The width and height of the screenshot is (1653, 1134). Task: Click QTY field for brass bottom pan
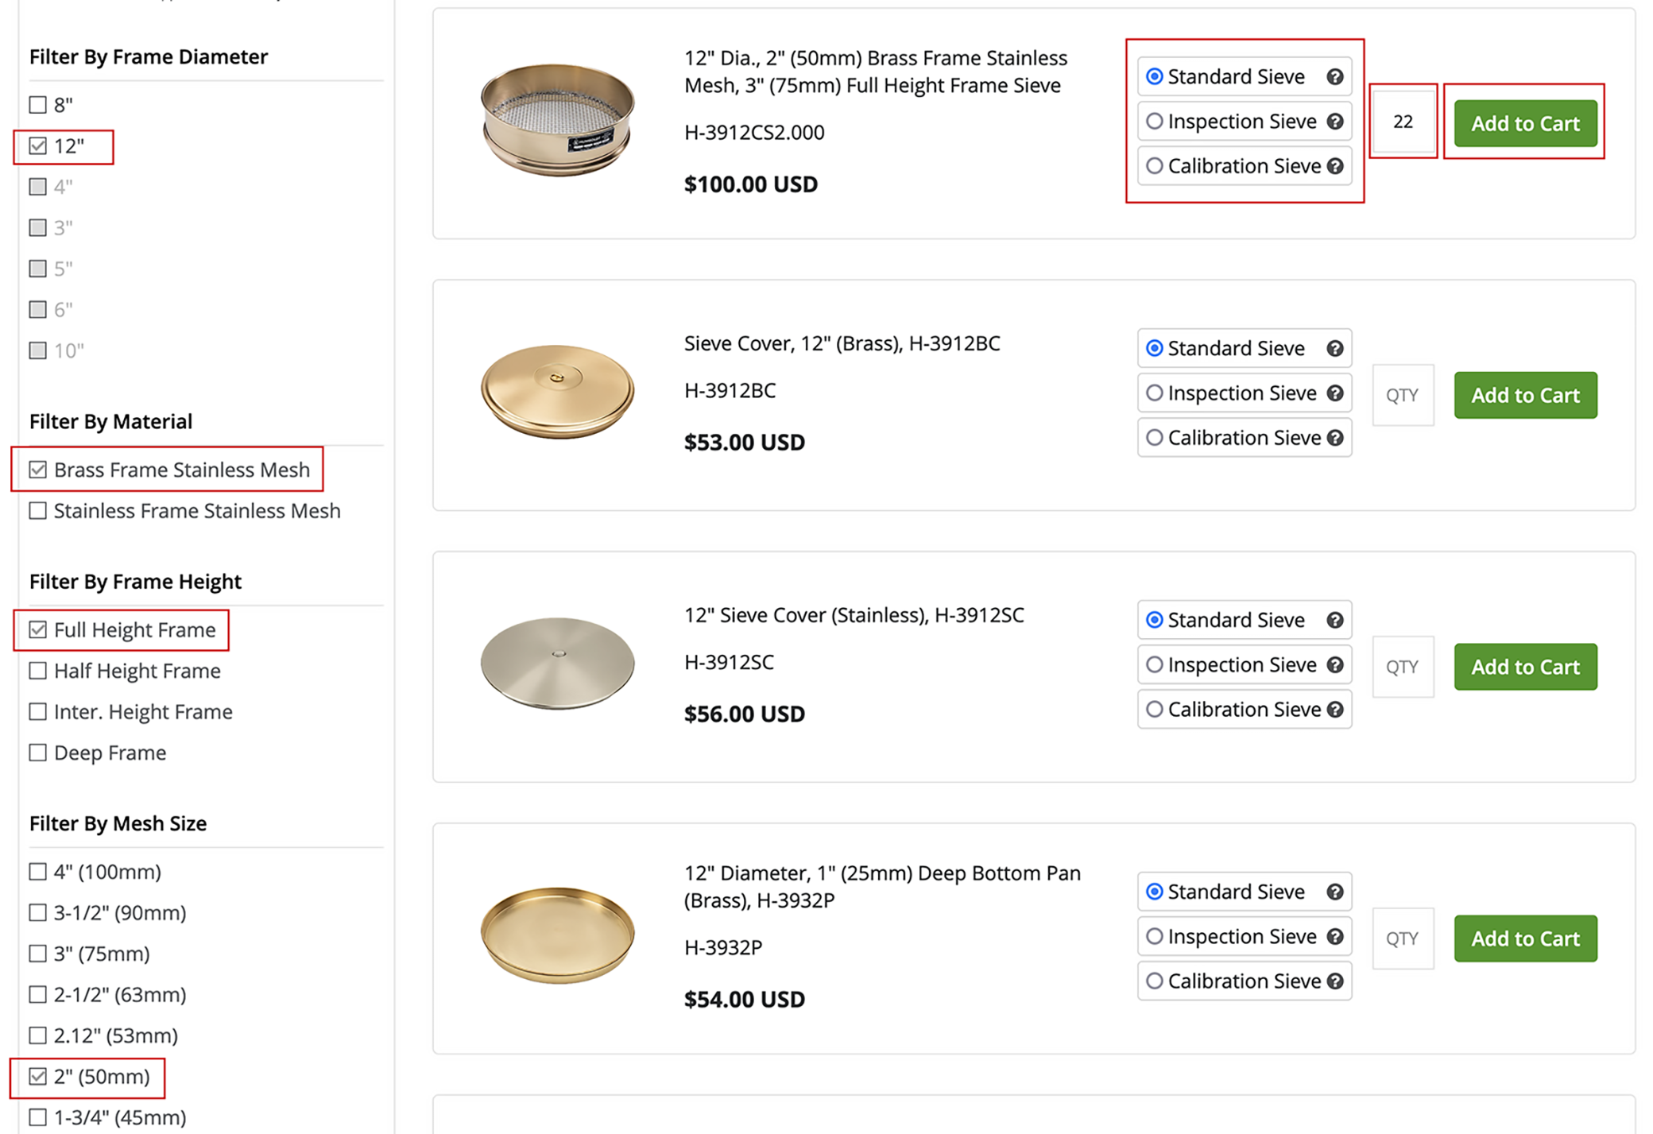1403,939
